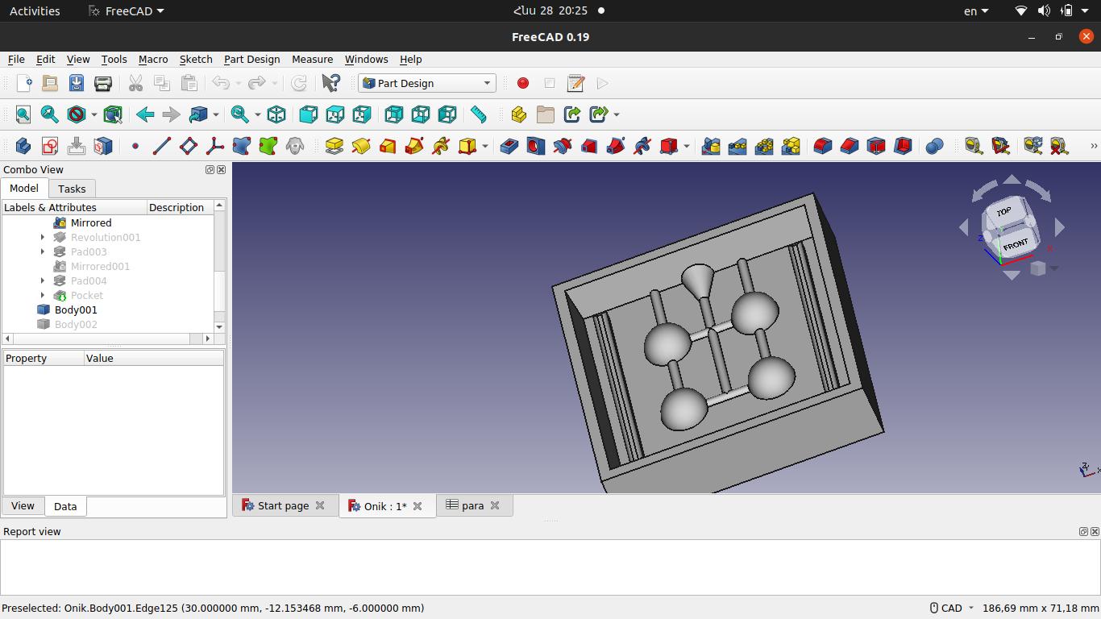Expand the Pocket tree item
Screen dimensions: 1101x619
[x=43, y=295]
